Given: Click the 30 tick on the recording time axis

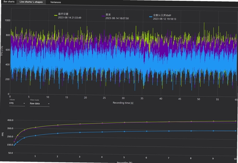Looking at the screenshot, I should pos(123,98).
